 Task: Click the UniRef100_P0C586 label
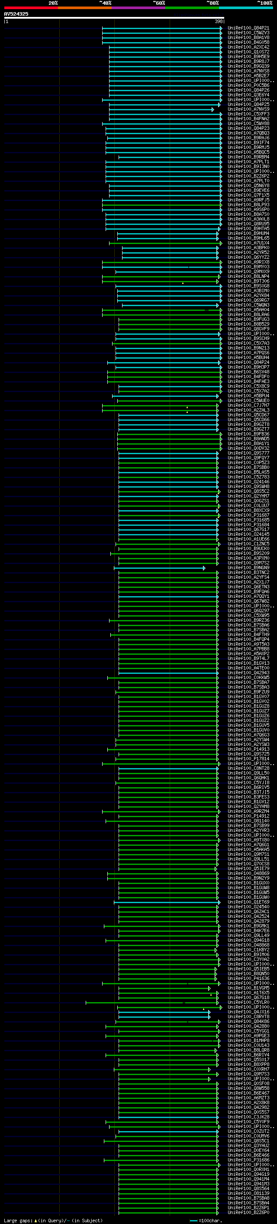tap(248, 86)
